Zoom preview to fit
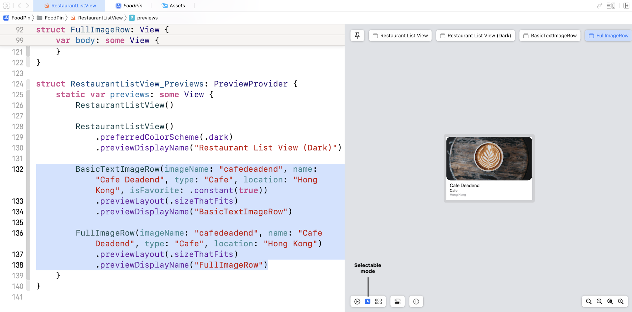Viewport: 632px width, 312px height. [610, 301]
